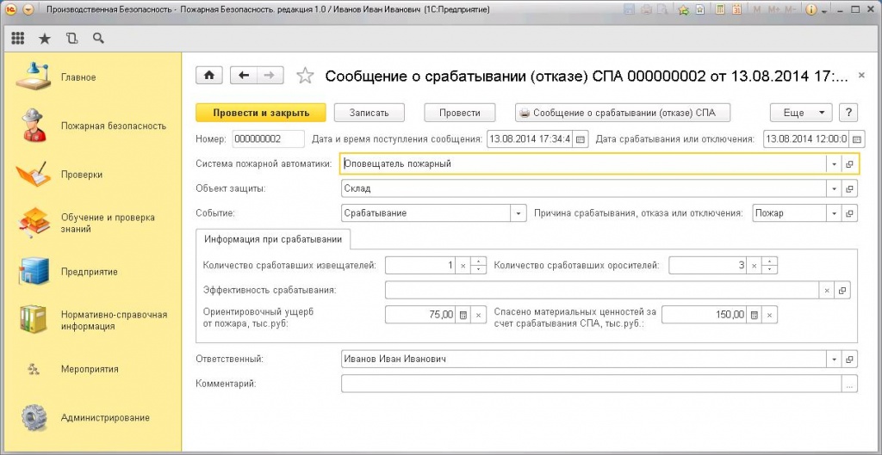882x455 pixels.
Task: Open the Пожарная безопасность section
Action: pyautogui.click(x=113, y=126)
